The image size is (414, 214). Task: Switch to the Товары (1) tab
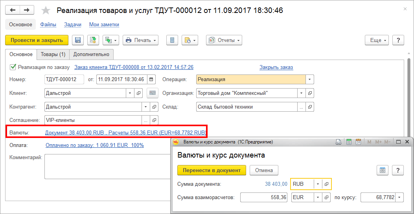(x=53, y=54)
